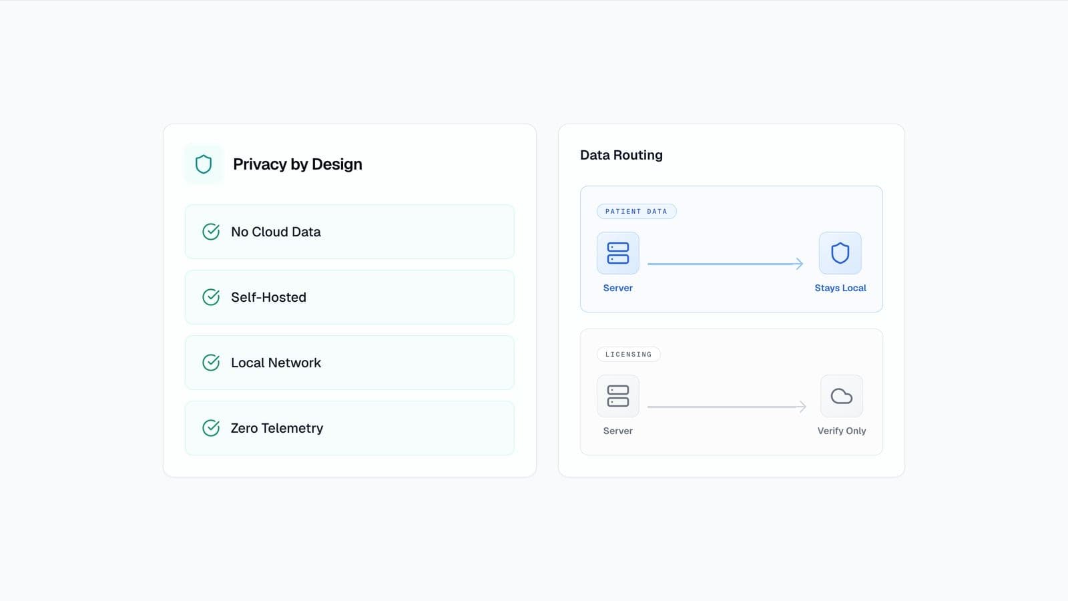
Task: Click the Data Routing heading
Action: point(621,155)
